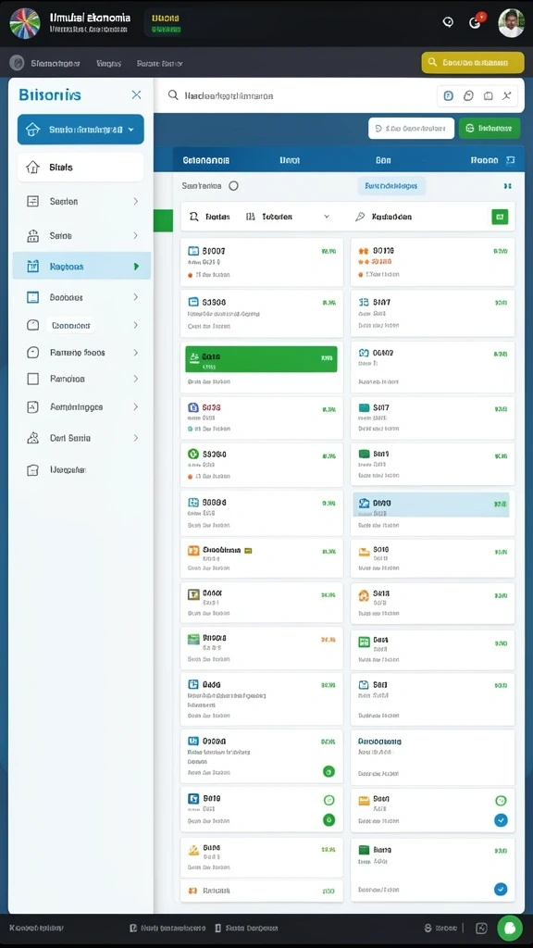Toggle the blue checkmark on the last green-icon card
This screenshot has width=533, height=948.
click(501, 890)
